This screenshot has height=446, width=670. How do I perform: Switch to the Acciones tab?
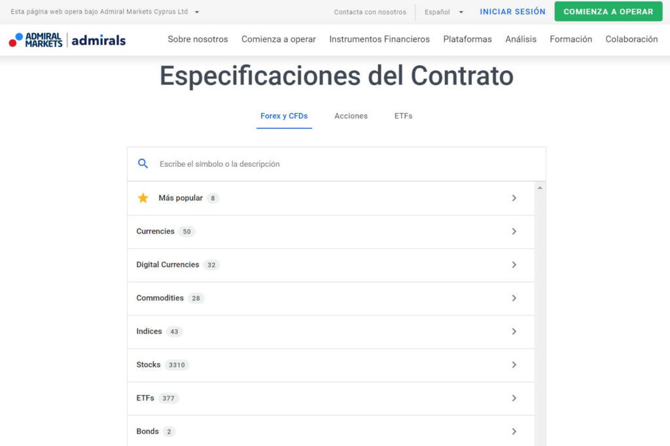[x=351, y=116]
